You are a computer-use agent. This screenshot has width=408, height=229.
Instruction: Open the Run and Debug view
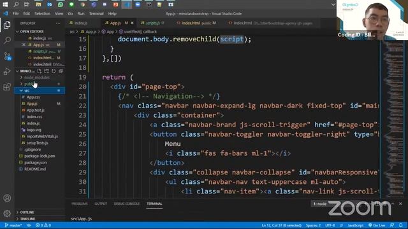coord(7,71)
